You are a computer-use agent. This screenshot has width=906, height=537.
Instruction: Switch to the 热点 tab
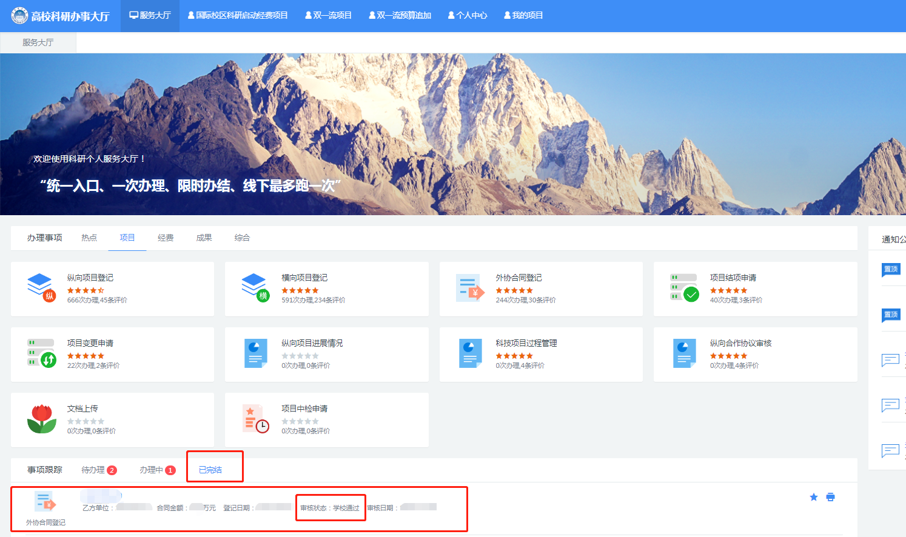[x=89, y=238]
